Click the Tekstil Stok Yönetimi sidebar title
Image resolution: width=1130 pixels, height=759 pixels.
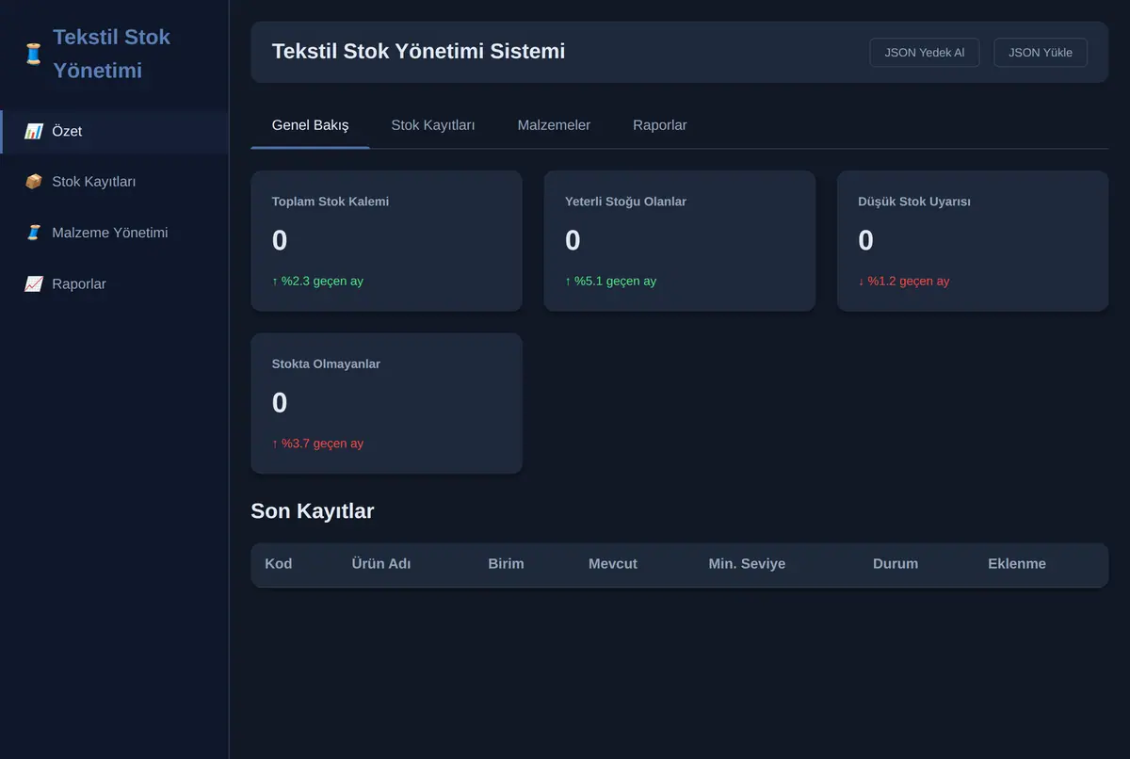coord(111,54)
